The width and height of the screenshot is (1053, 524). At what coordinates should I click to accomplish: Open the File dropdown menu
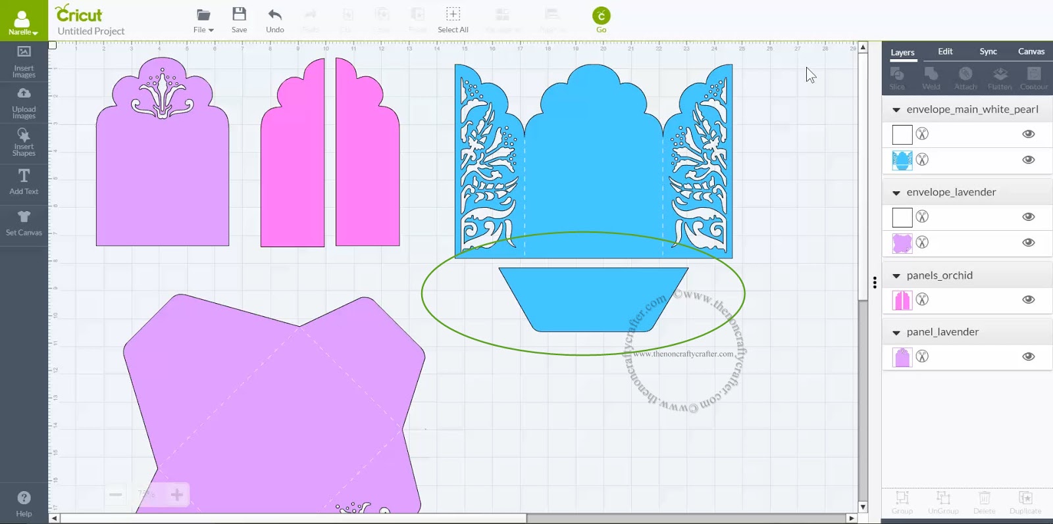(203, 20)
